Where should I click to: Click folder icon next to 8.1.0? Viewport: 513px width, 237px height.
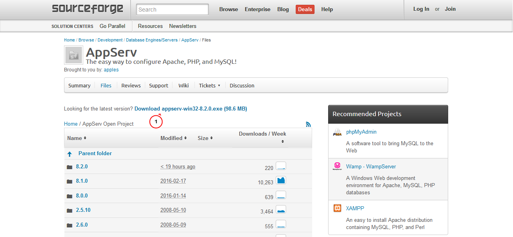[70, 182]
